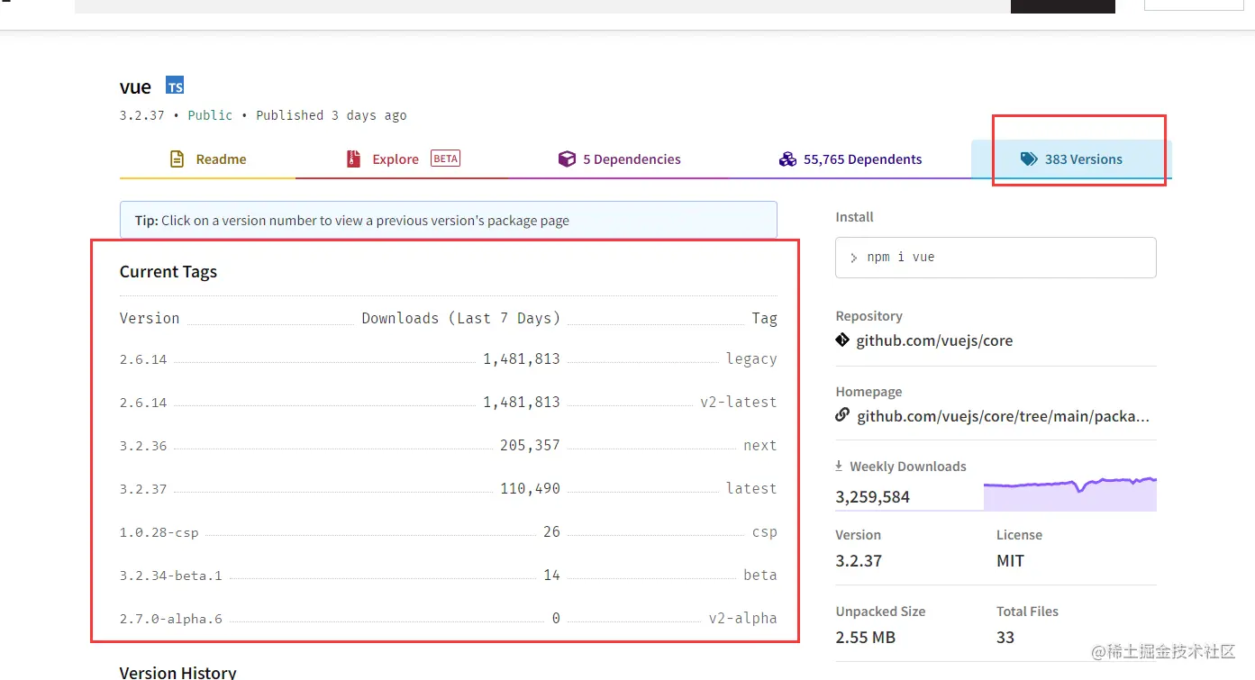Viewport: 1255px width, 680px height.
Task: Open the 5 Dependencies tab
Action: point(631,159)
